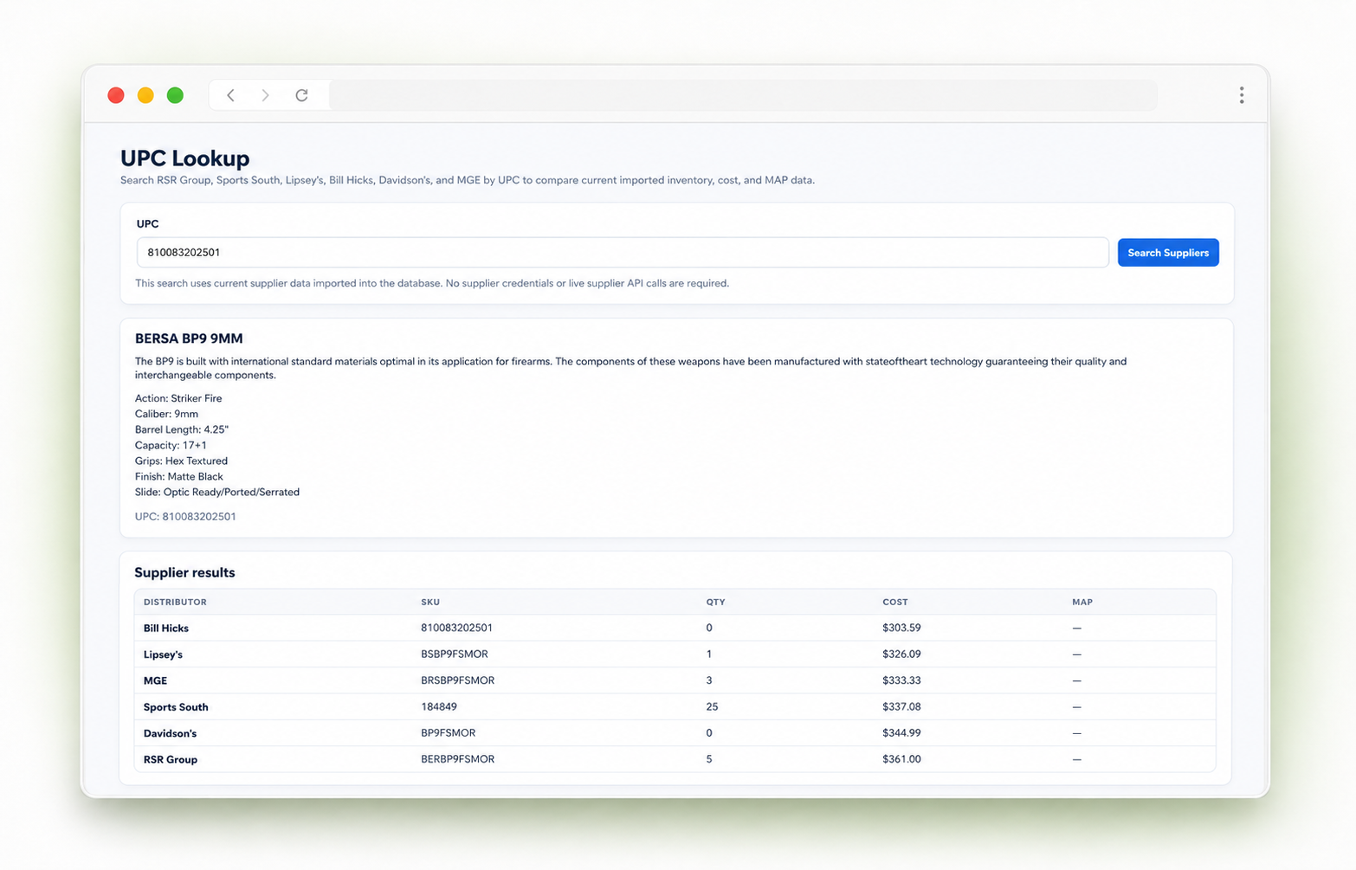The width and height of the screenshot is (1356, 870).
Task: Click the browser address bar
Action: pyautogui.click(x=743, y=95)
